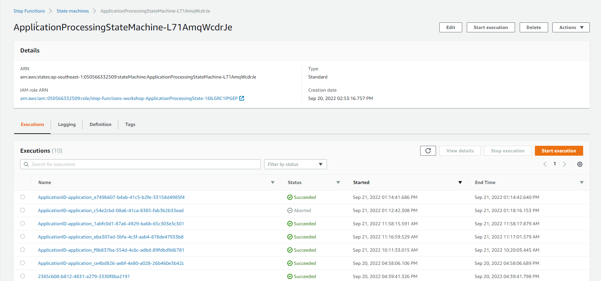The width and height of the screenshot is (601, 281).
Task: Open execution application_ce4bd826 link
Action: (111, 263)
